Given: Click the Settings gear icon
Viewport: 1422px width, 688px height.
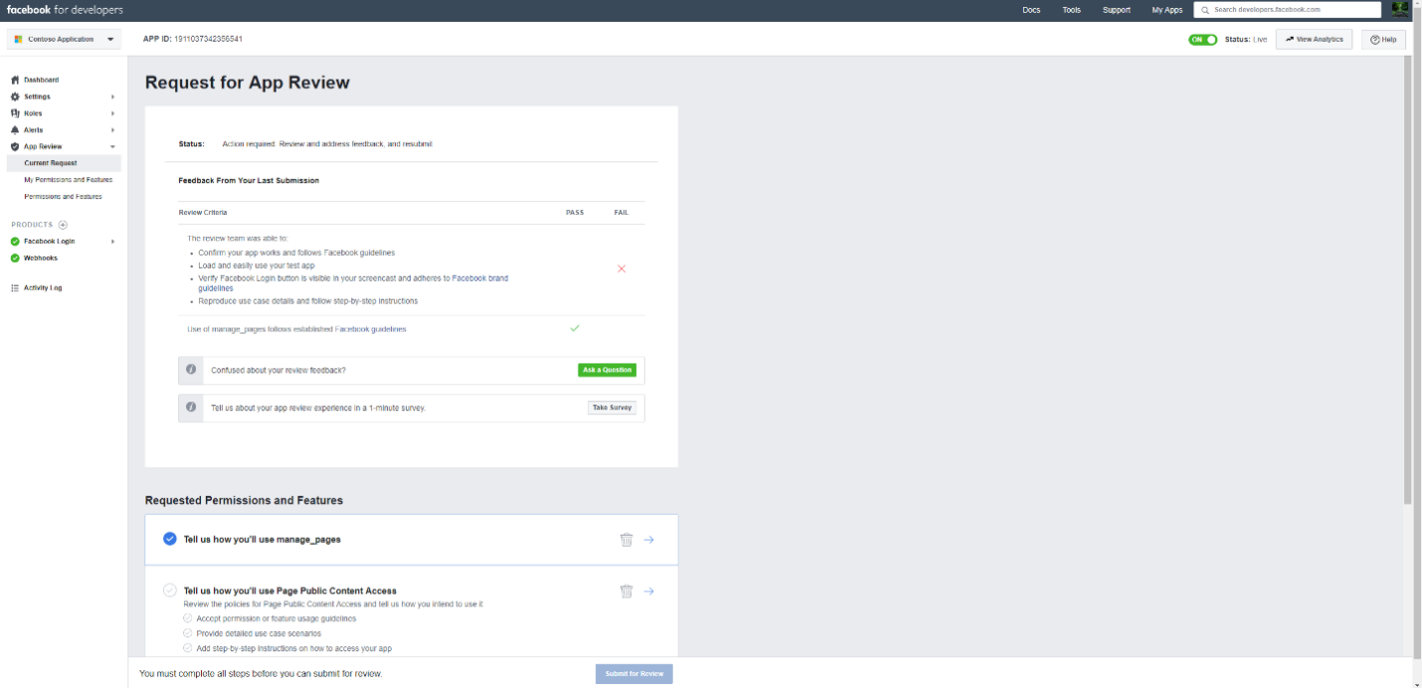Looking at the screenshot, I should pyautogui.click(x=17, y=96).
